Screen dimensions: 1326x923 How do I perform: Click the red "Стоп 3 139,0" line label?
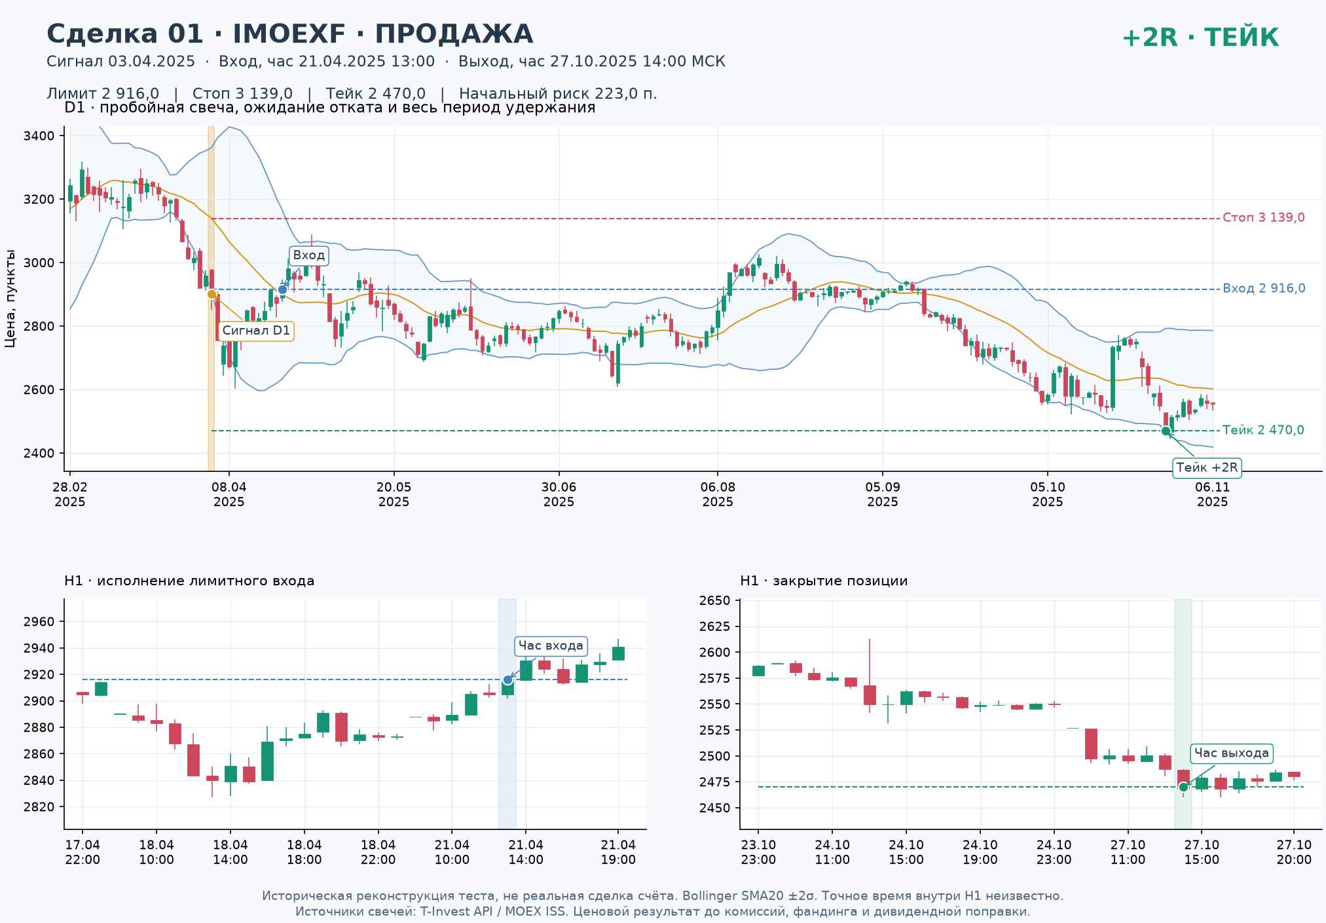1263,217
